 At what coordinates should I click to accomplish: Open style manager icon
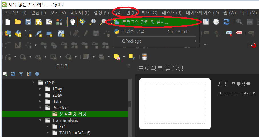pyautogui.click(x=59, y=22)
